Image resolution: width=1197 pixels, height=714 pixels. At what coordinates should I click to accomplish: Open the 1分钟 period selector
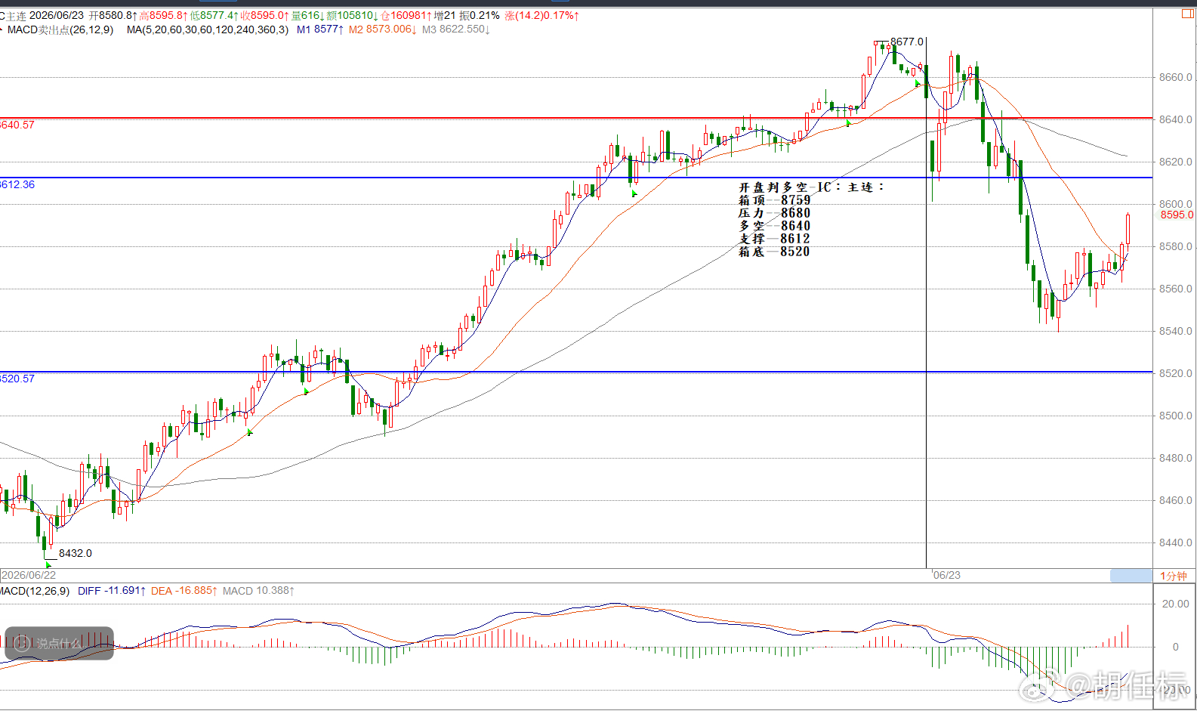coord(1173,576)
